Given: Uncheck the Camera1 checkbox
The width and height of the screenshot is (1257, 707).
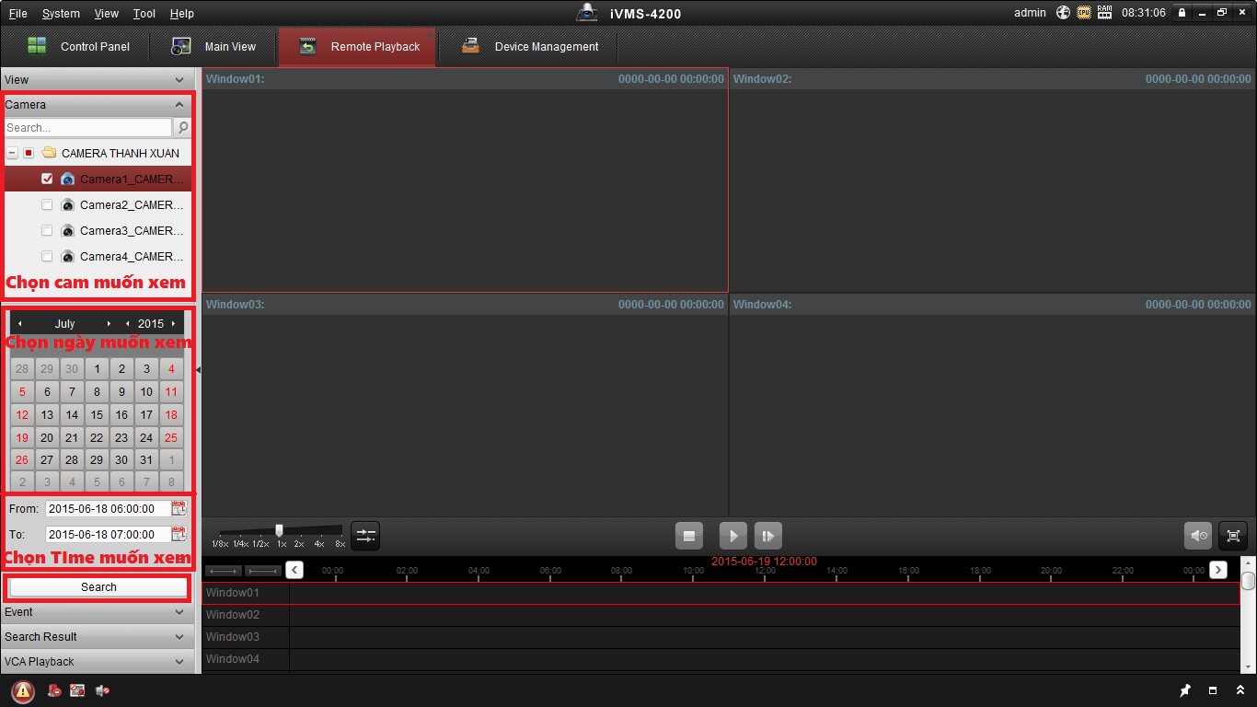Looking at the screenshot, I should (47, 179).
